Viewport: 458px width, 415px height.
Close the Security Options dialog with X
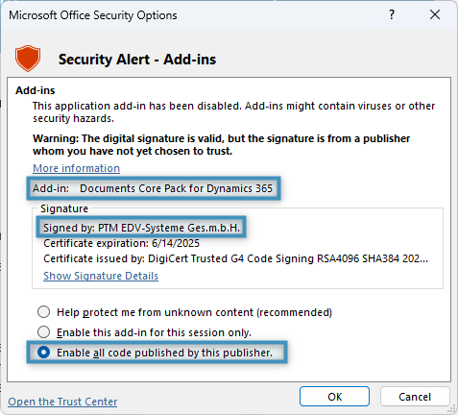pos(435,14)
